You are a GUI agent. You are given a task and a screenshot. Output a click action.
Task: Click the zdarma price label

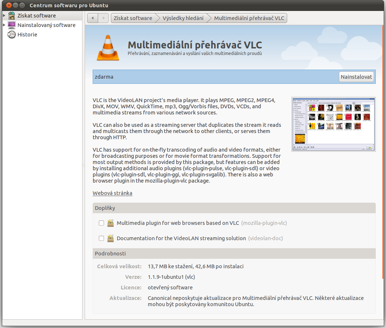tap(104, 77)
